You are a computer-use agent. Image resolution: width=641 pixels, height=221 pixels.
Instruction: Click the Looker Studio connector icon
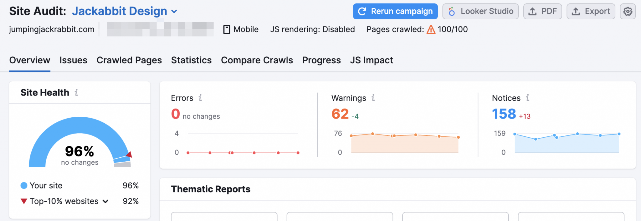pyautogui.click(x=452, y=11)
